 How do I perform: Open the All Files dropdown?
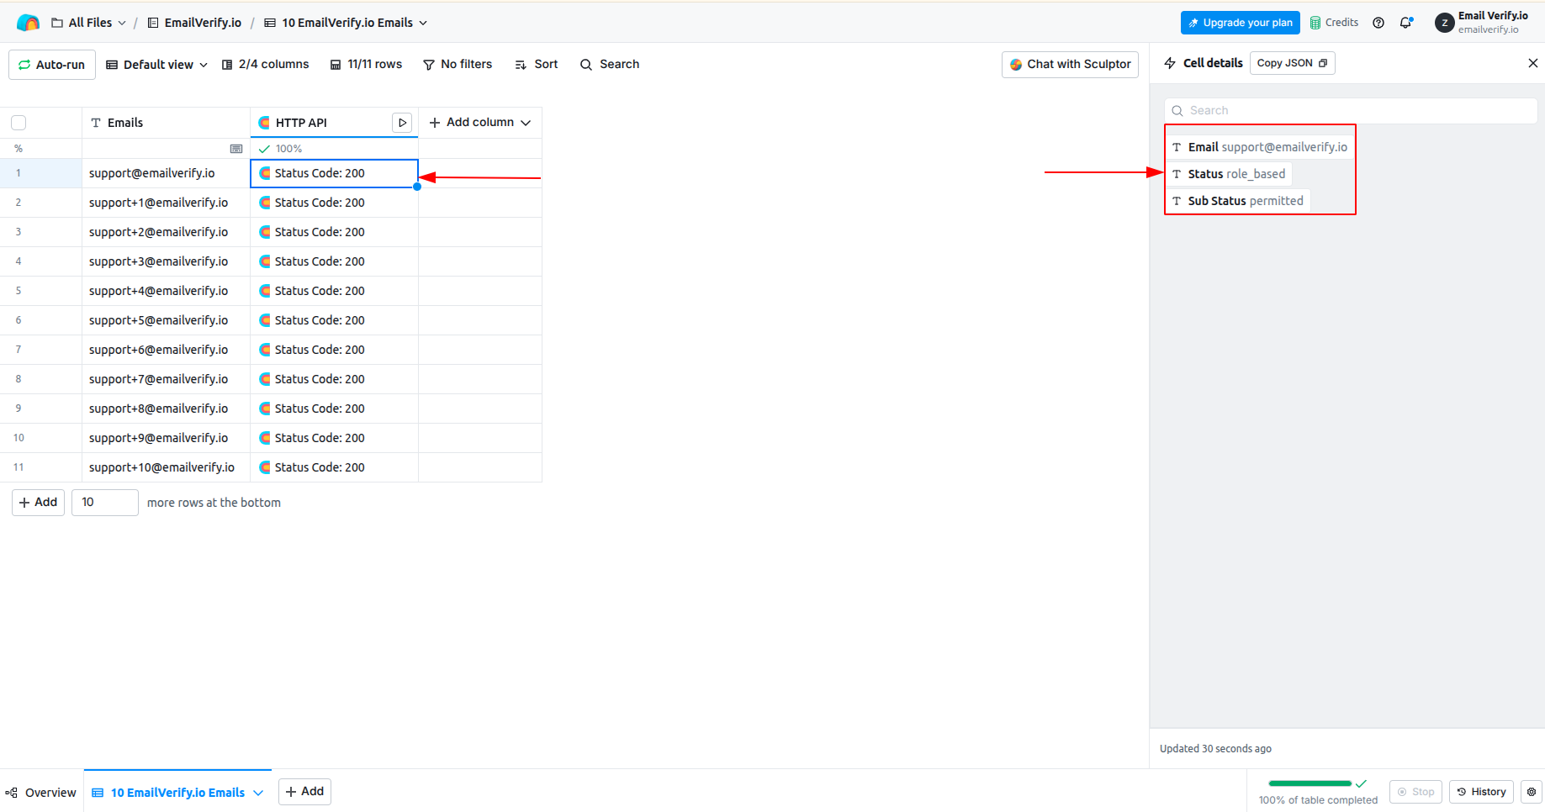[x=88, y=23]
